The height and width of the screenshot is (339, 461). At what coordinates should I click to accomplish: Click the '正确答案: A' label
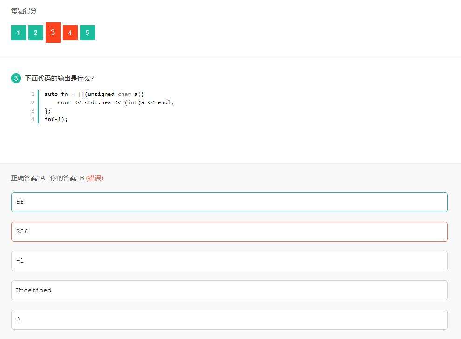point(28,178)
